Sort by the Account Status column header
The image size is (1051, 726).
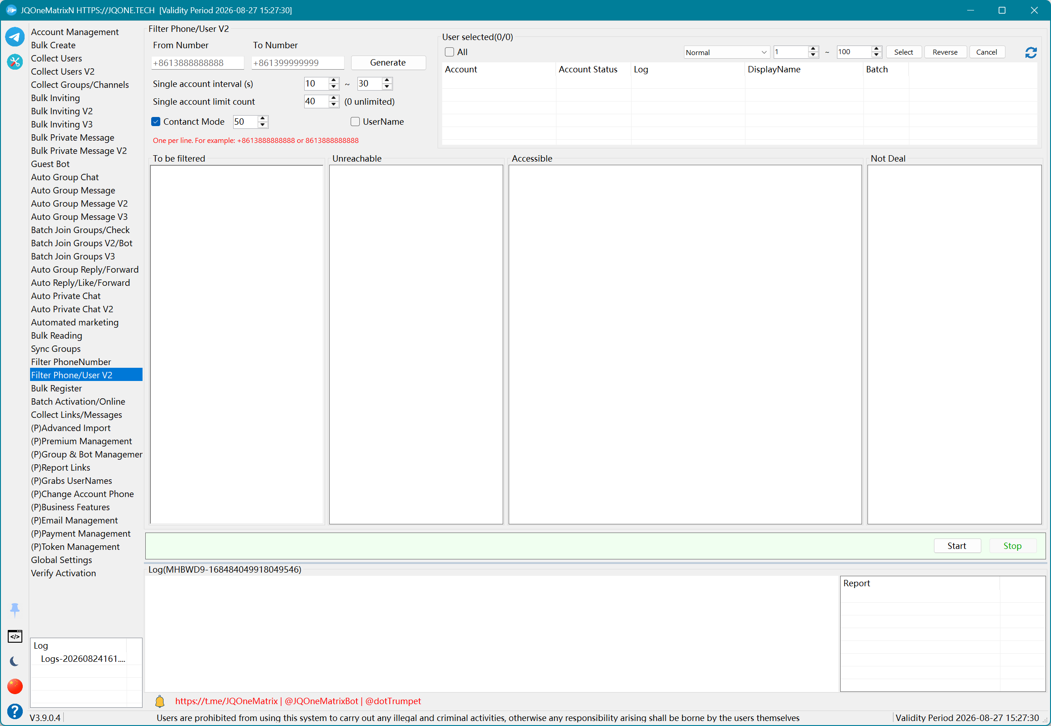[593, 69]
